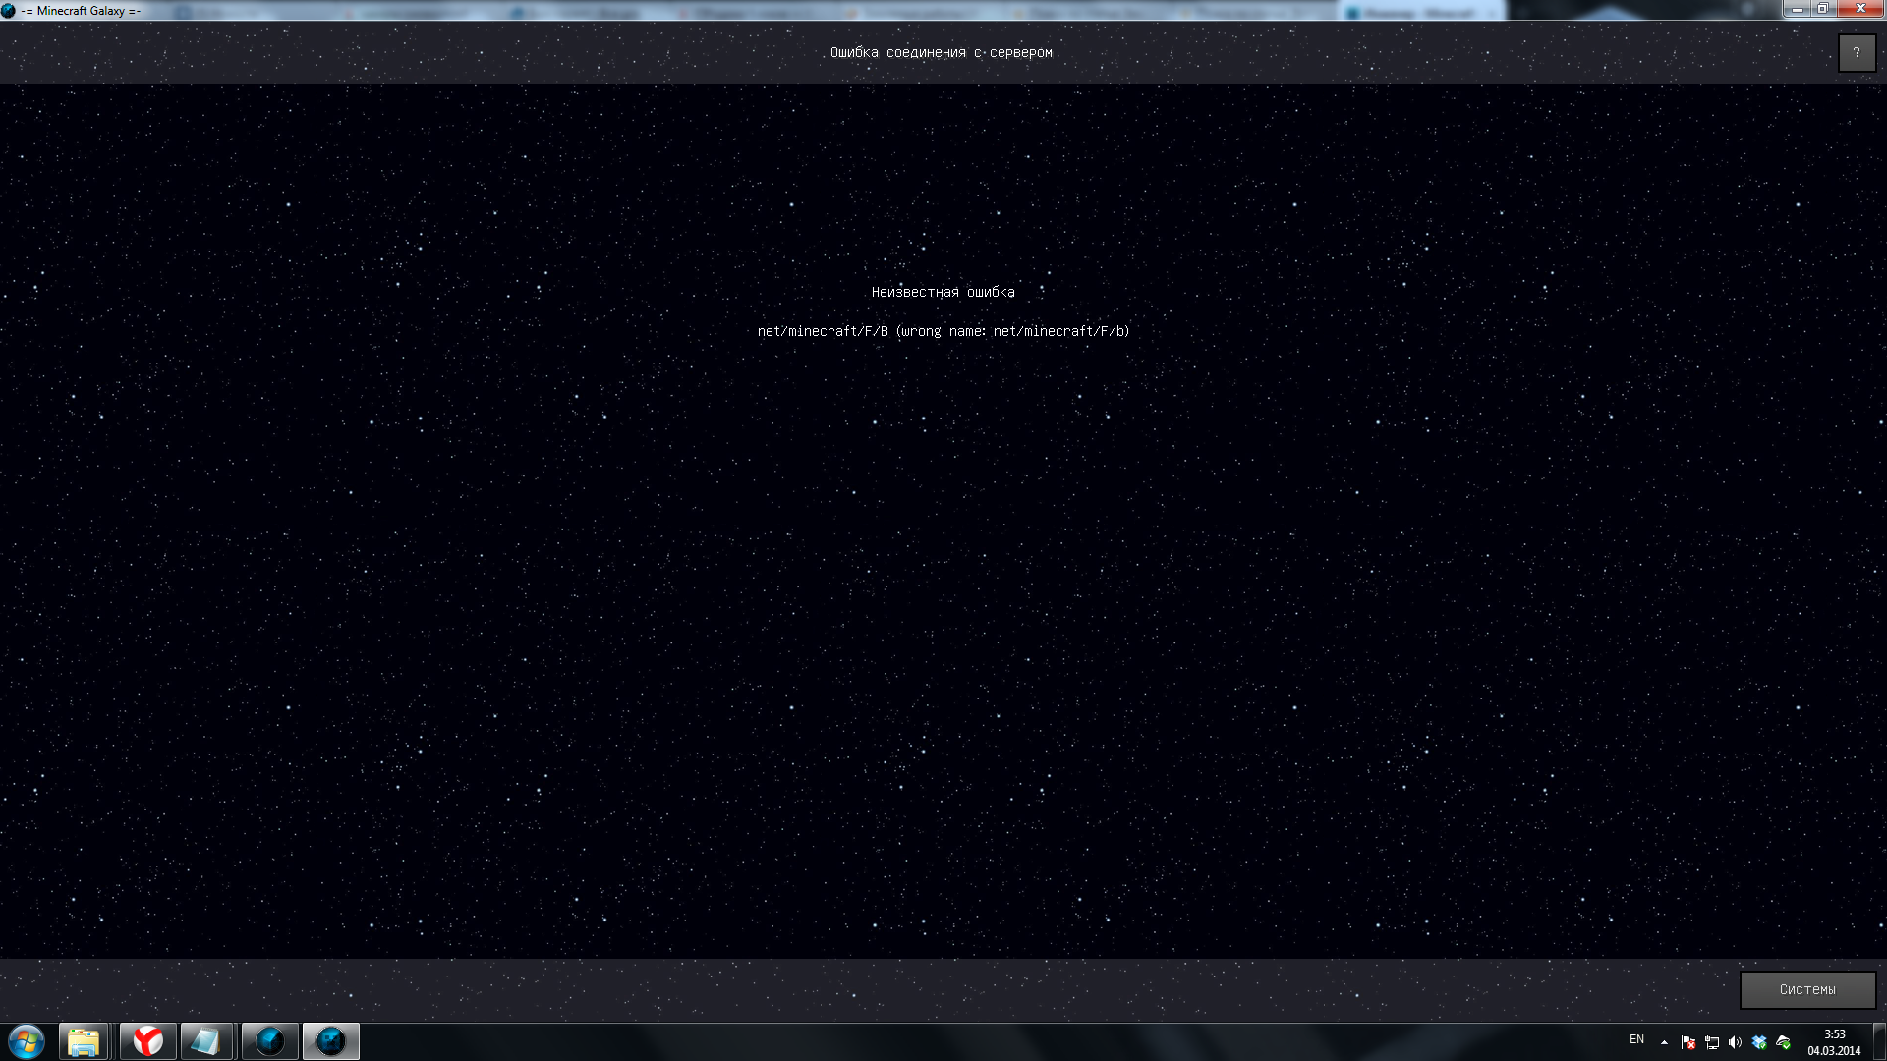Open the Windows Start menu orb
Viewport: 1887px width, 1061px height.
tap(27, 1041)
